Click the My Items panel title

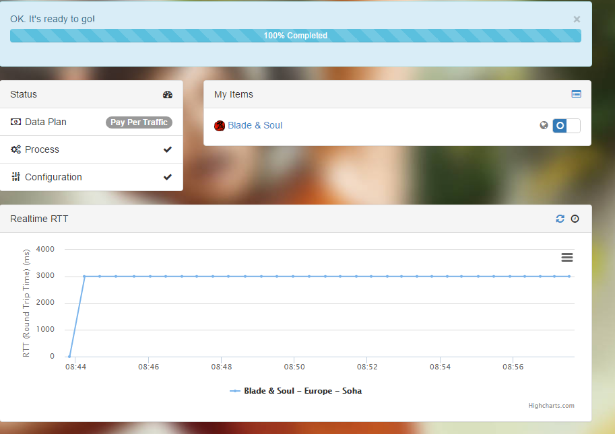click(233, 94)
